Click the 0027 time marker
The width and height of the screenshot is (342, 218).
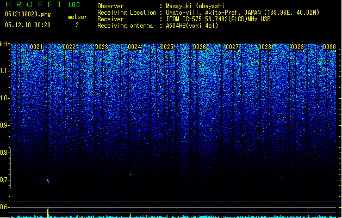pos(232,47)
